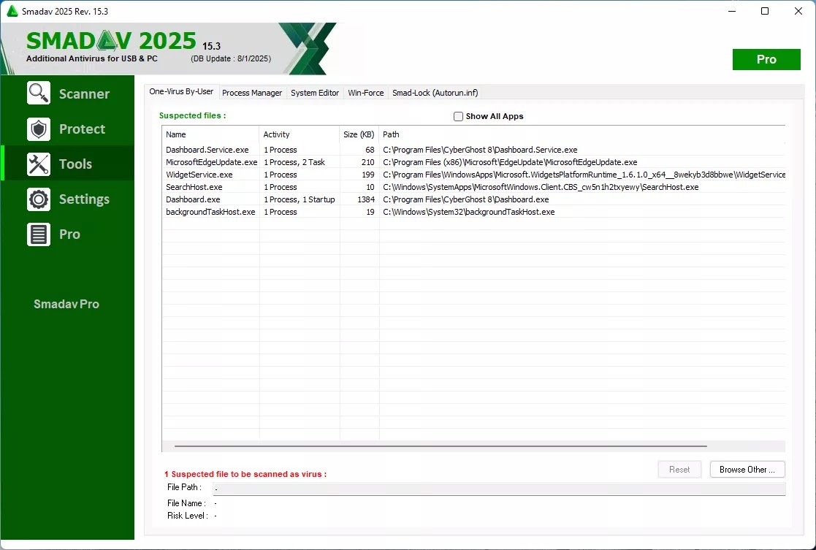Click the WidgetsPlatformRuntime WidgetService path cell
The height and width of the screenshot is (550, 816).
584,175
